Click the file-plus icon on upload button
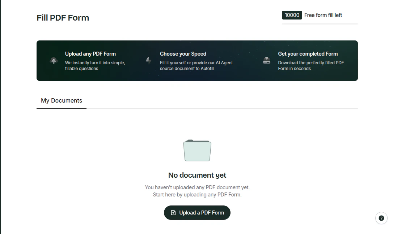This screenshot has height=234, width=393. pyautogui.click(x=173, y=213)
